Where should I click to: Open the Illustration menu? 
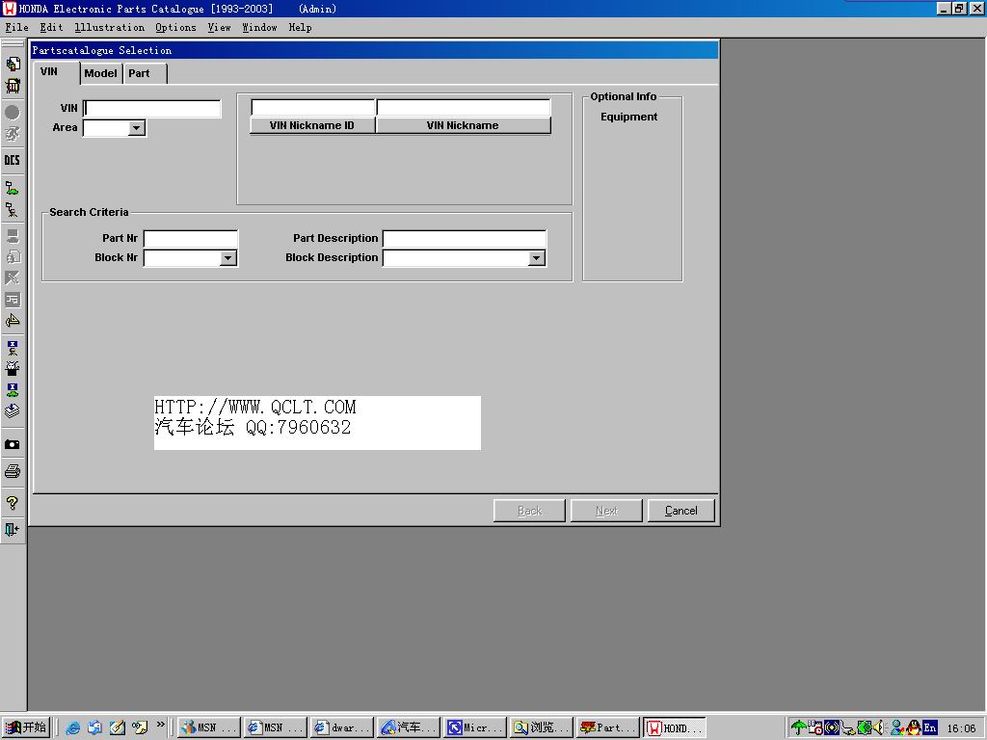110,27
